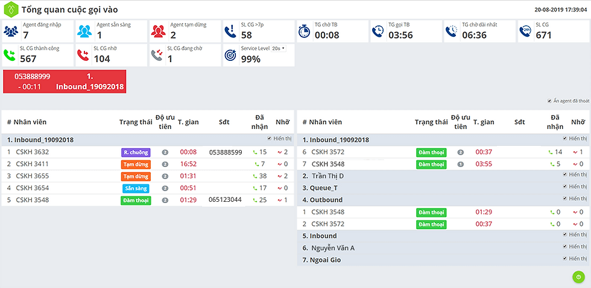Click the 2. Trần Thị D group row

(x=443, y=176)
